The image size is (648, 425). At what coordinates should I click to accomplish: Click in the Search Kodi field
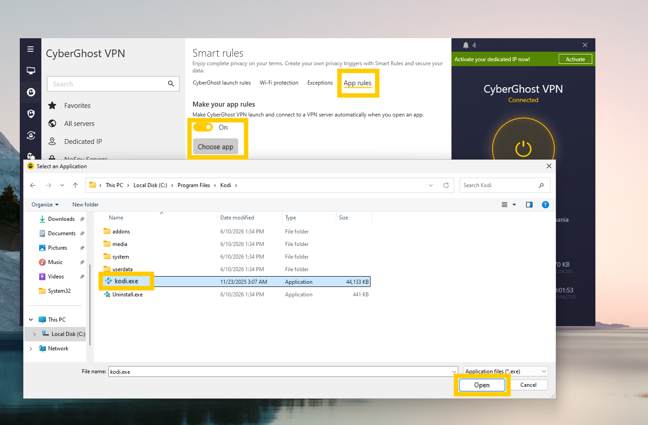(x=505, y=185)
